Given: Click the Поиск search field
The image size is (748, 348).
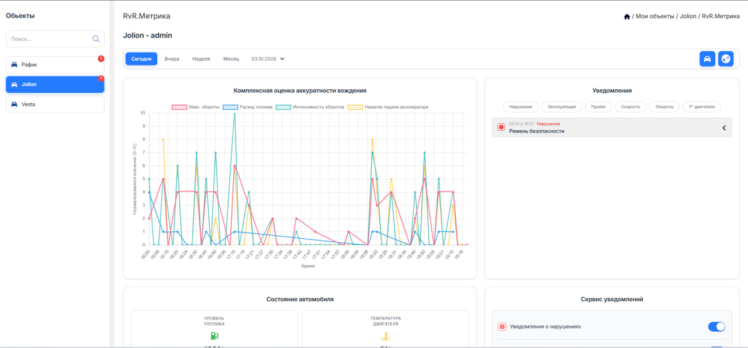Looking at the screenshot, I should pyautogui.click(x=55, y=39).
